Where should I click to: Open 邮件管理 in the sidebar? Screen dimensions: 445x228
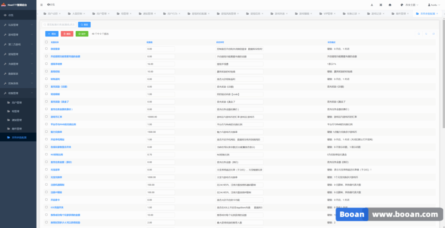tap(17, 129)
